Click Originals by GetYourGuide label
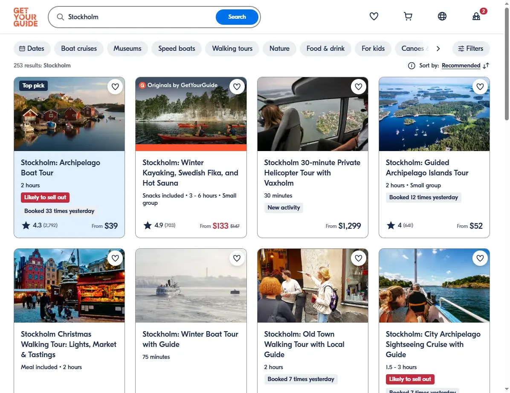 pyautogui.click(x=179, y=85)
